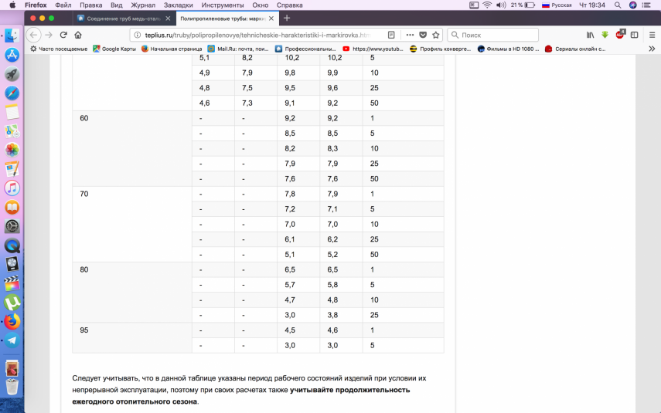Toggle reader view in the address bar
The width and height of the screenshot is (661, 413).
[391, 35]
